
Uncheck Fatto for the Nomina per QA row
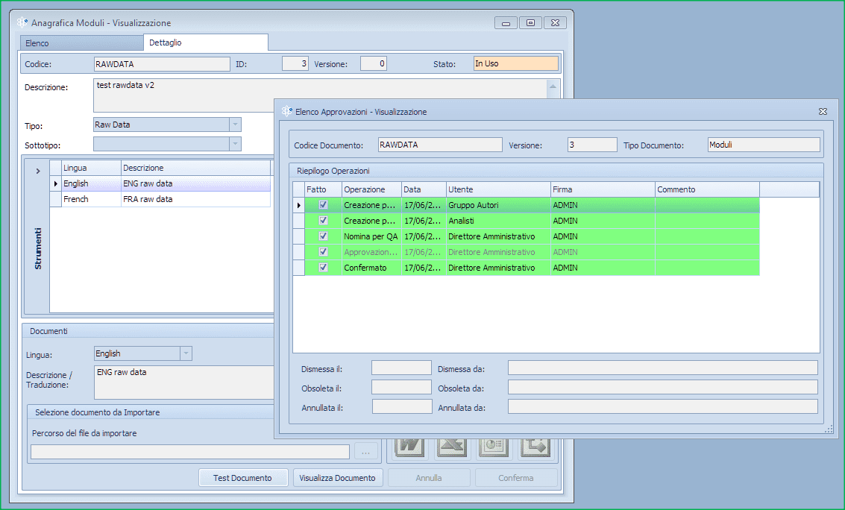tap(323, 236)
